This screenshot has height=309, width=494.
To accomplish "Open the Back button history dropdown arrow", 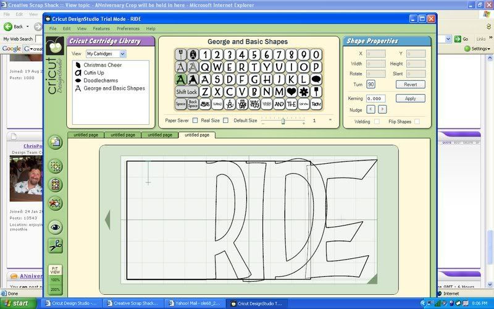I will coord(27,27).
